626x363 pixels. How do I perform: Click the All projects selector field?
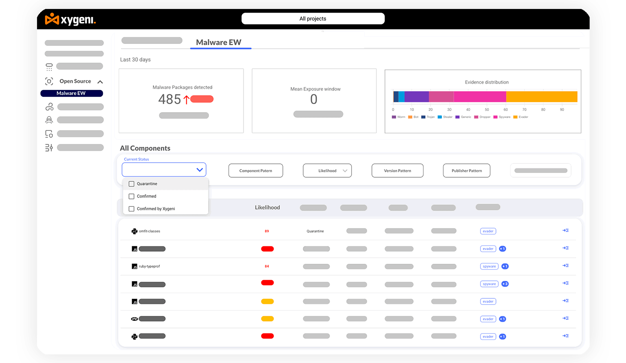tap(313, 19)
